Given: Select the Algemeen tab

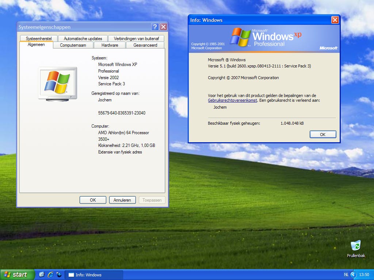Looking at the screenshot, I should click(36, 44).
